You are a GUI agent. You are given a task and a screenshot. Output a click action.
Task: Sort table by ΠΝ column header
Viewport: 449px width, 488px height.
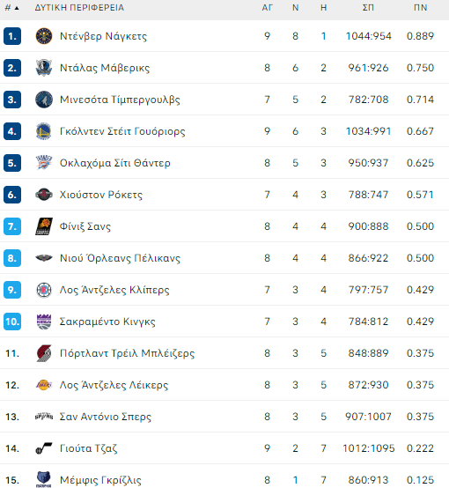click(420, 8)
